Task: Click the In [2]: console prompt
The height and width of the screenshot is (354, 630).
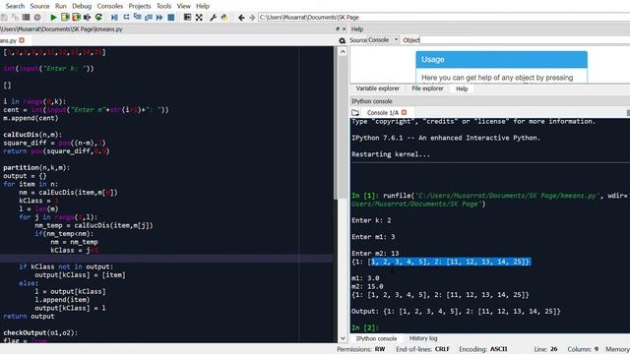Action: (x=365, y=327)
